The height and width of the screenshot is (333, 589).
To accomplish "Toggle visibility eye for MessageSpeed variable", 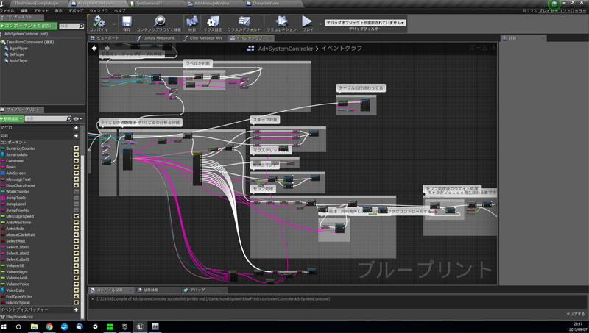I will click(76, 216).
